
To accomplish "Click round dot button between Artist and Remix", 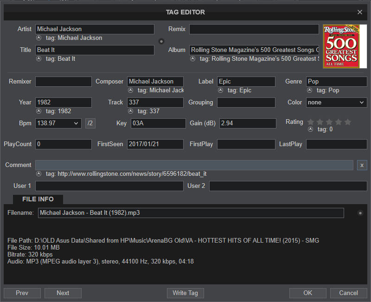I will tap(161, 41).
